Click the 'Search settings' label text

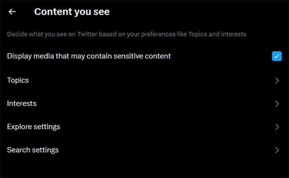33,150
